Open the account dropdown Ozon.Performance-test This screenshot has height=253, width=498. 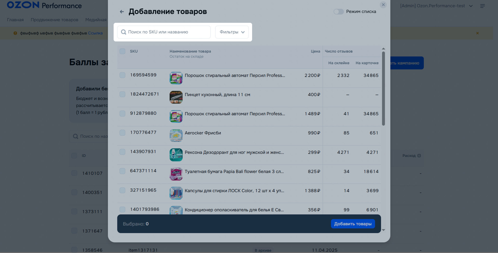click(x=436, y=6)
